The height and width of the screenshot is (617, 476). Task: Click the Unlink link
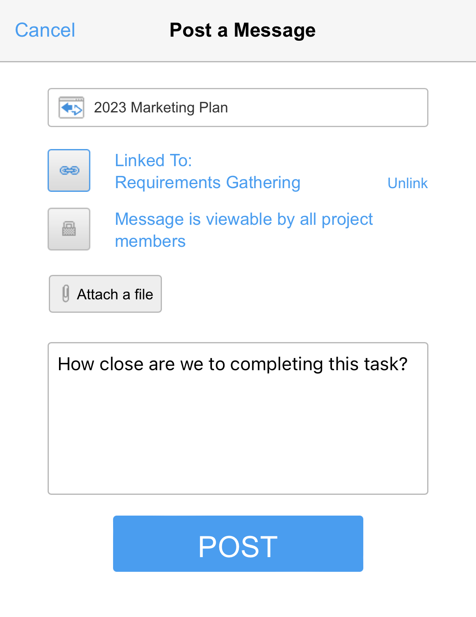click(408, 183)
